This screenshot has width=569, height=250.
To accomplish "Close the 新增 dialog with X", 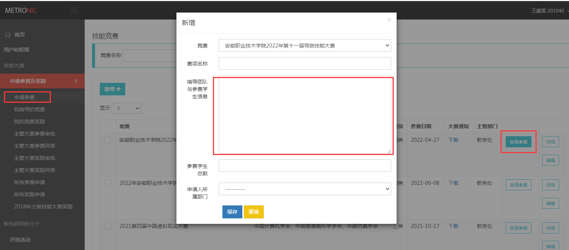I will [x=389, y=20].
